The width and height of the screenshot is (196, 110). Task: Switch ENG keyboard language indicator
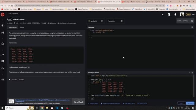click(182, 108)
